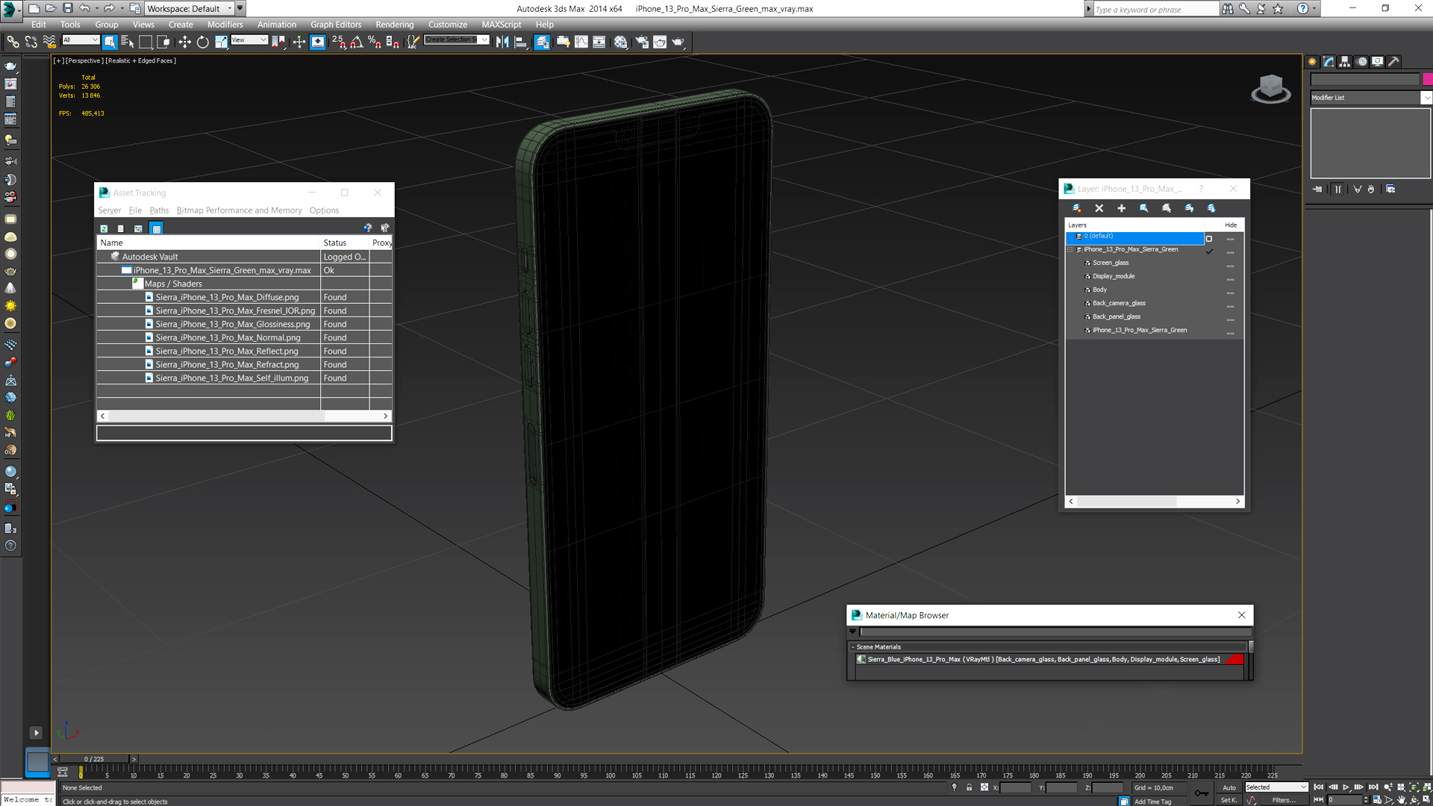Select Sierra_Blue_iPhone_13_Pro_Max VRayMtl material

(x=1043, y=660)
